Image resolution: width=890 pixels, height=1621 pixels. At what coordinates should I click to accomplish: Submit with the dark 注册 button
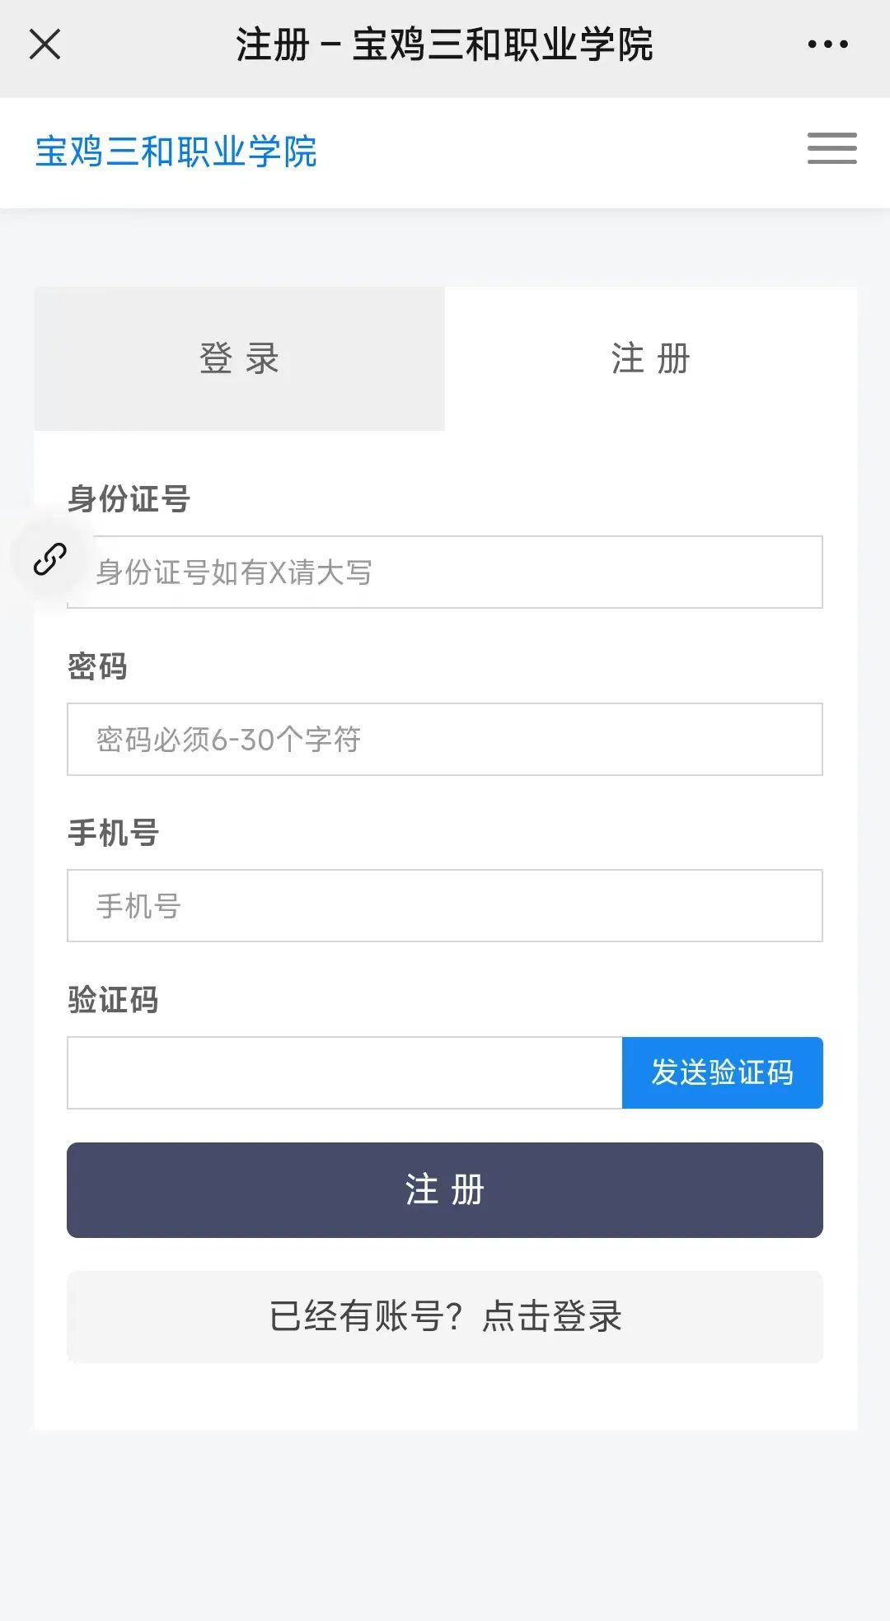point(445,1189)
